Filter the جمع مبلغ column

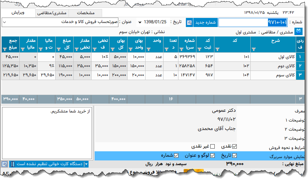tap(5, 49)
